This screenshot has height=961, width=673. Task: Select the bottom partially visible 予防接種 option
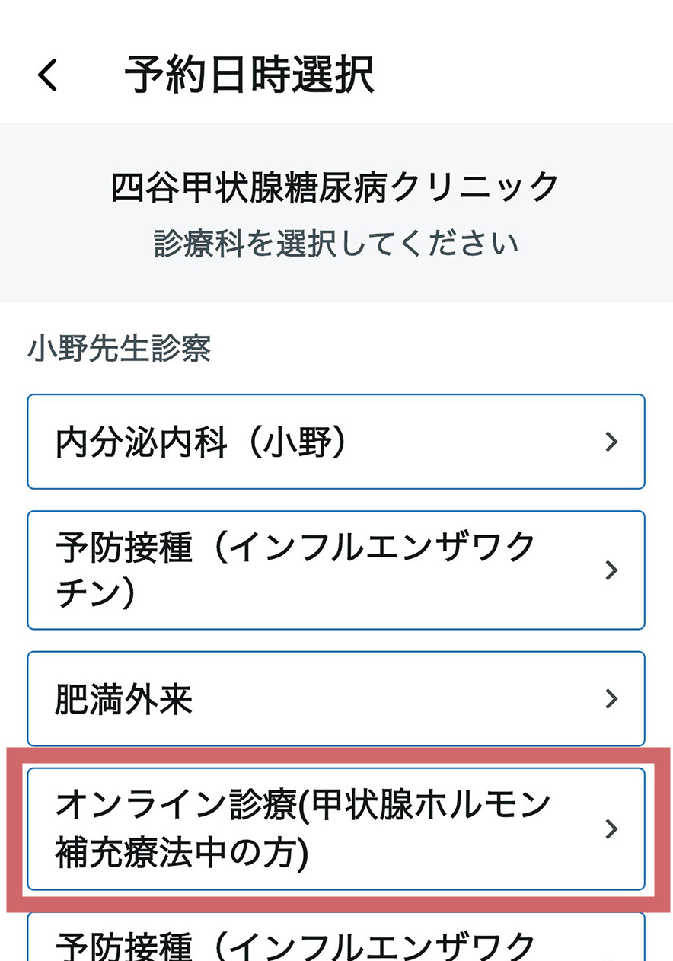[335, 944]
